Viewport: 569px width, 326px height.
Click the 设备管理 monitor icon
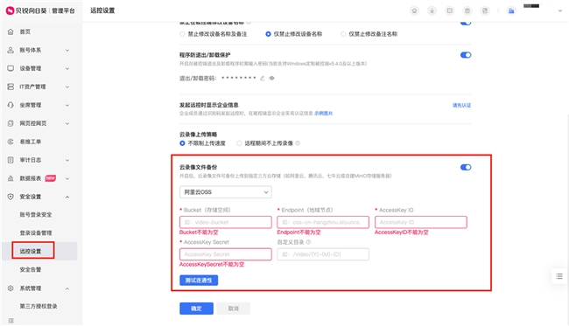click(x=11, y=68)
